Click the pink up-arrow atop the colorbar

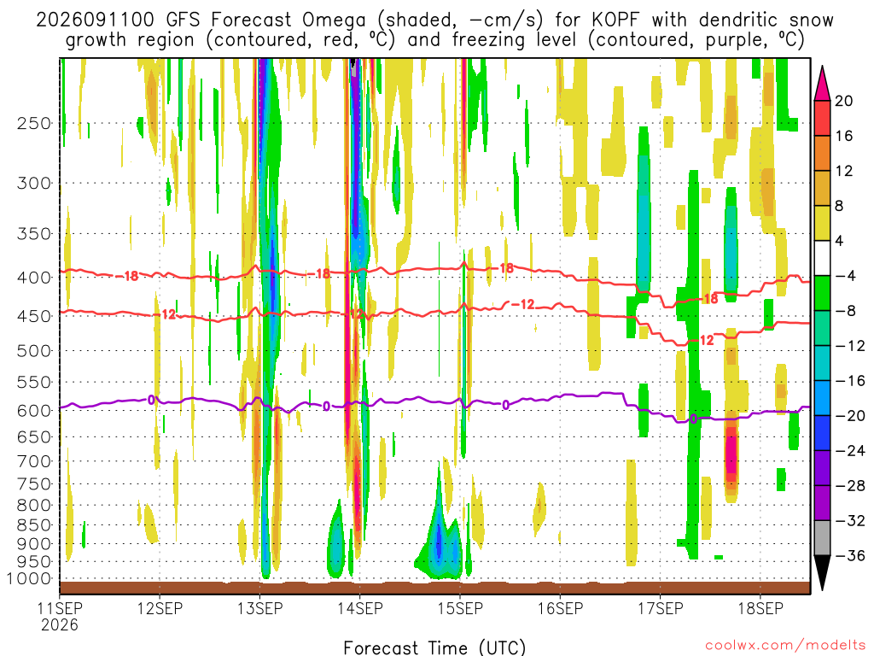coord(822,83)
